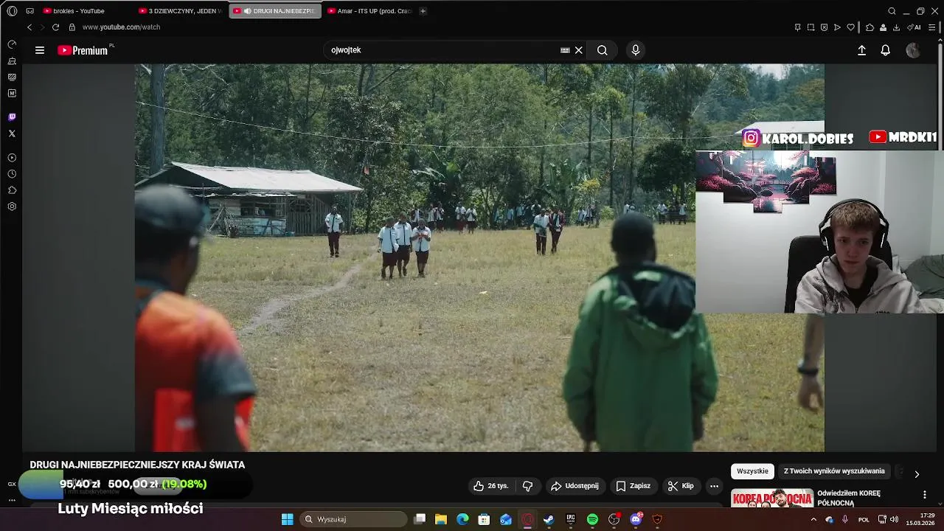
Task: Take a snapshot with toolbar capture icon
Action: click(x=811, y=27)
